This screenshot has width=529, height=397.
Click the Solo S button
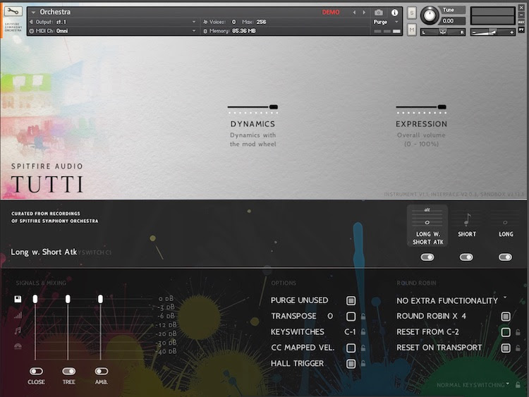coord(411,13)
